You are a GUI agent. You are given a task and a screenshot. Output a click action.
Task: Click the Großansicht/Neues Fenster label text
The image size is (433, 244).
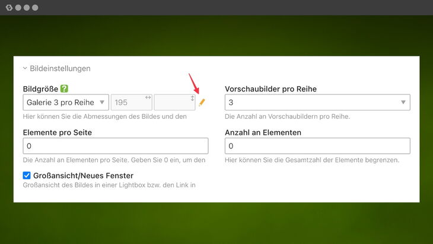(83, 176)
